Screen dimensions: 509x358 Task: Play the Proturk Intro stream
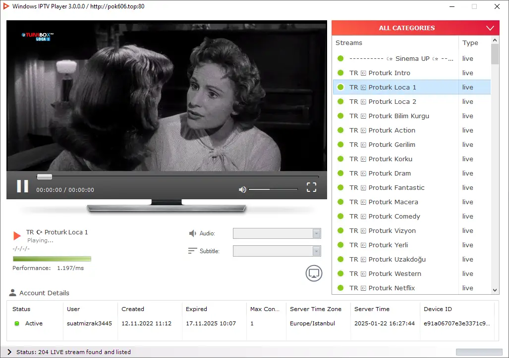[x=412, y=73]
